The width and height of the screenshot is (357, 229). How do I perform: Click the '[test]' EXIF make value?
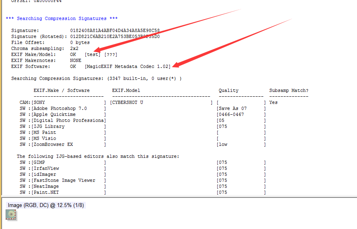click(93, 54)
